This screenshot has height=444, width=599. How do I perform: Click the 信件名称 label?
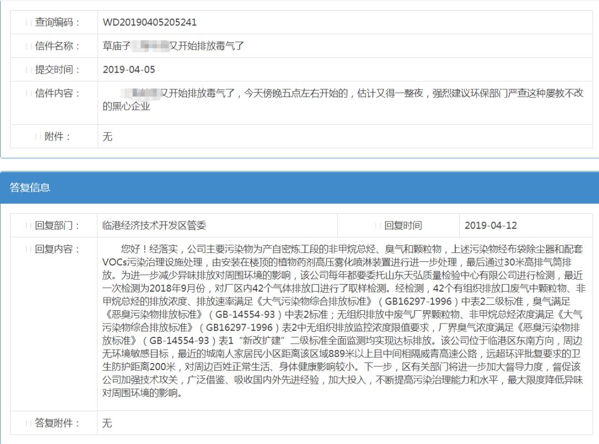click(x=57, y=46)
